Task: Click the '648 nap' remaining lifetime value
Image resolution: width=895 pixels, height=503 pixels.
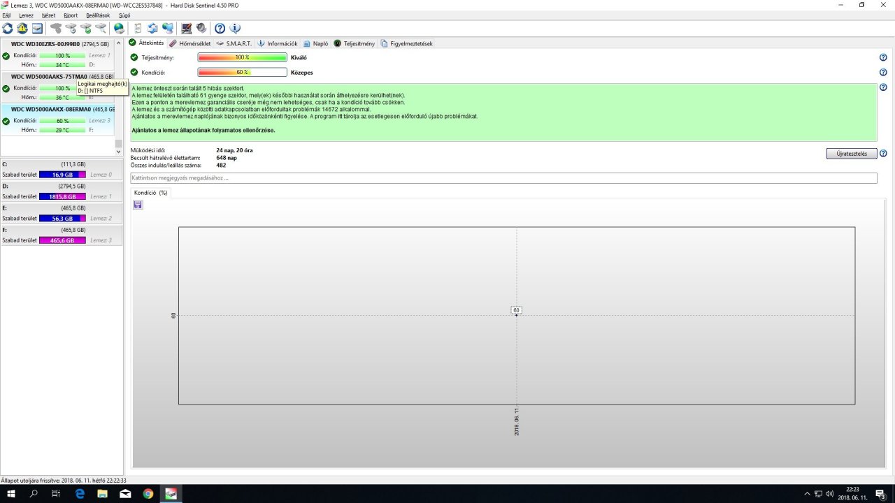Action: [x=227, y=158]
